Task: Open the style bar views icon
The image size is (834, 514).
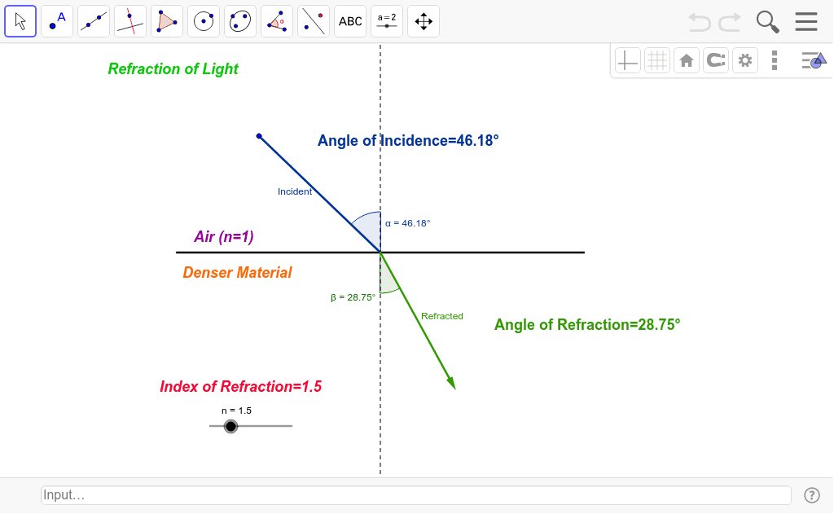Action: [x=814, y=60]
